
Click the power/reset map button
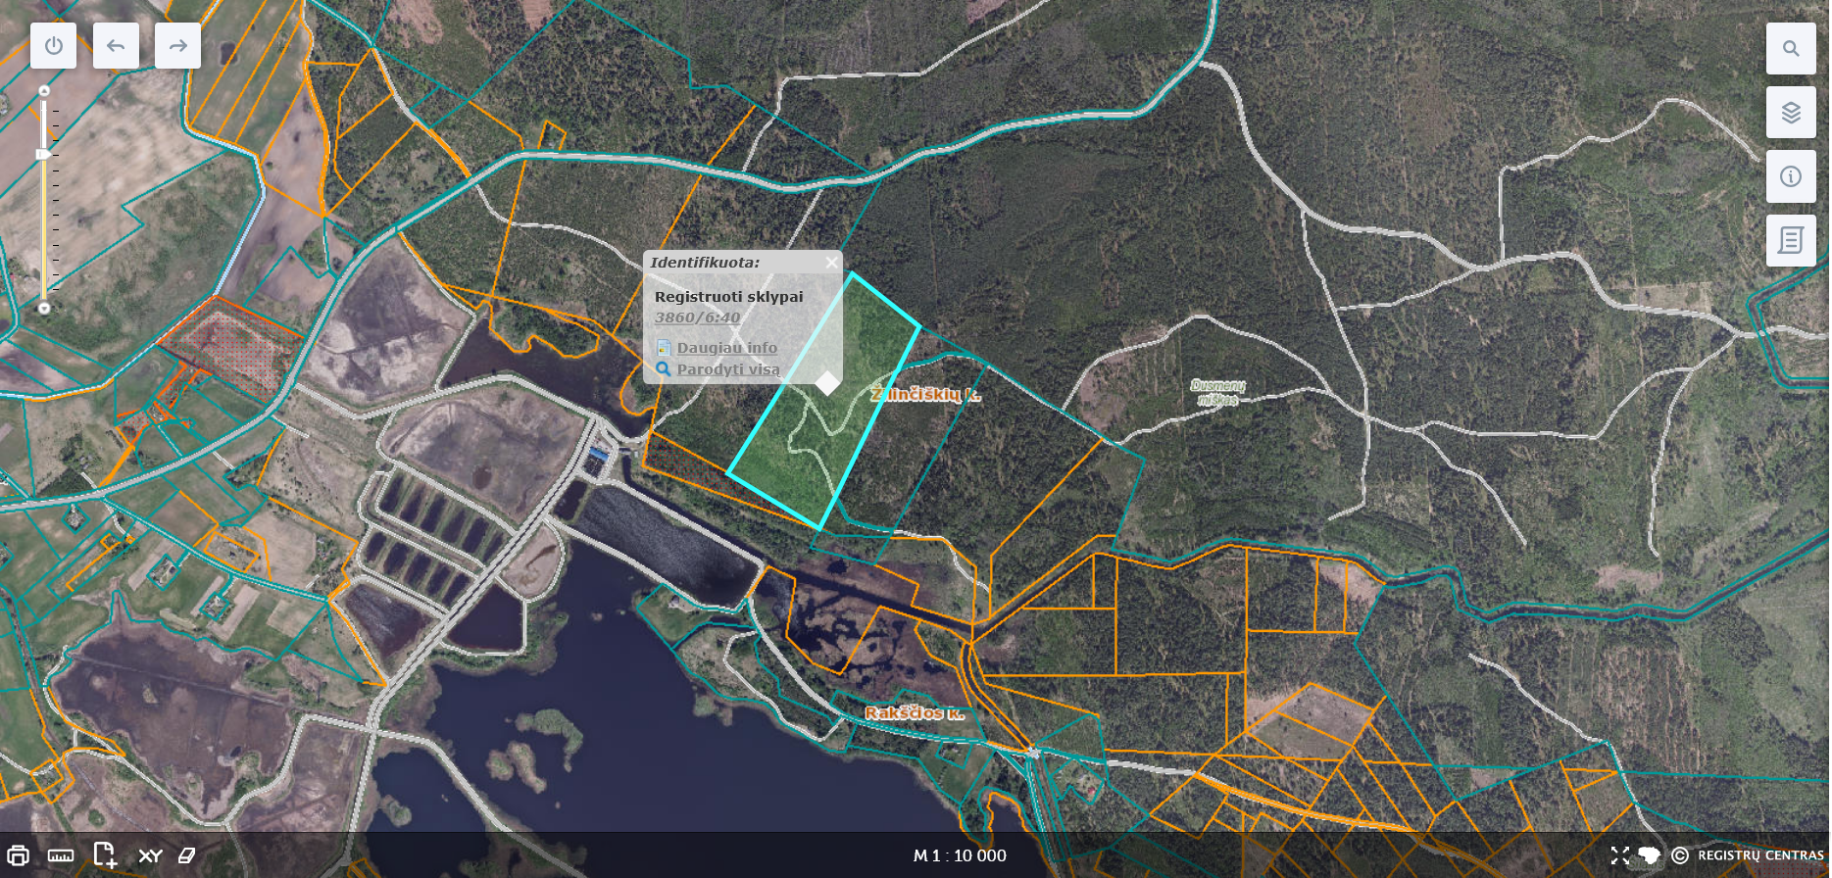point(53,46)
